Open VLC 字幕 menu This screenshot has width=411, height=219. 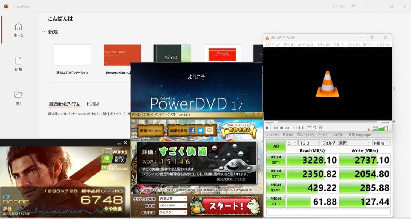[339, 45]
